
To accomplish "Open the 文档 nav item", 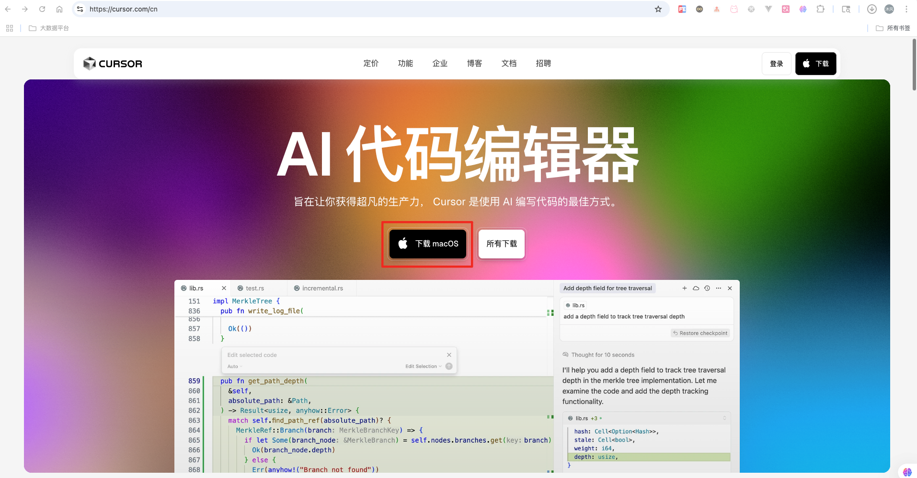I will tap(509, 63).
